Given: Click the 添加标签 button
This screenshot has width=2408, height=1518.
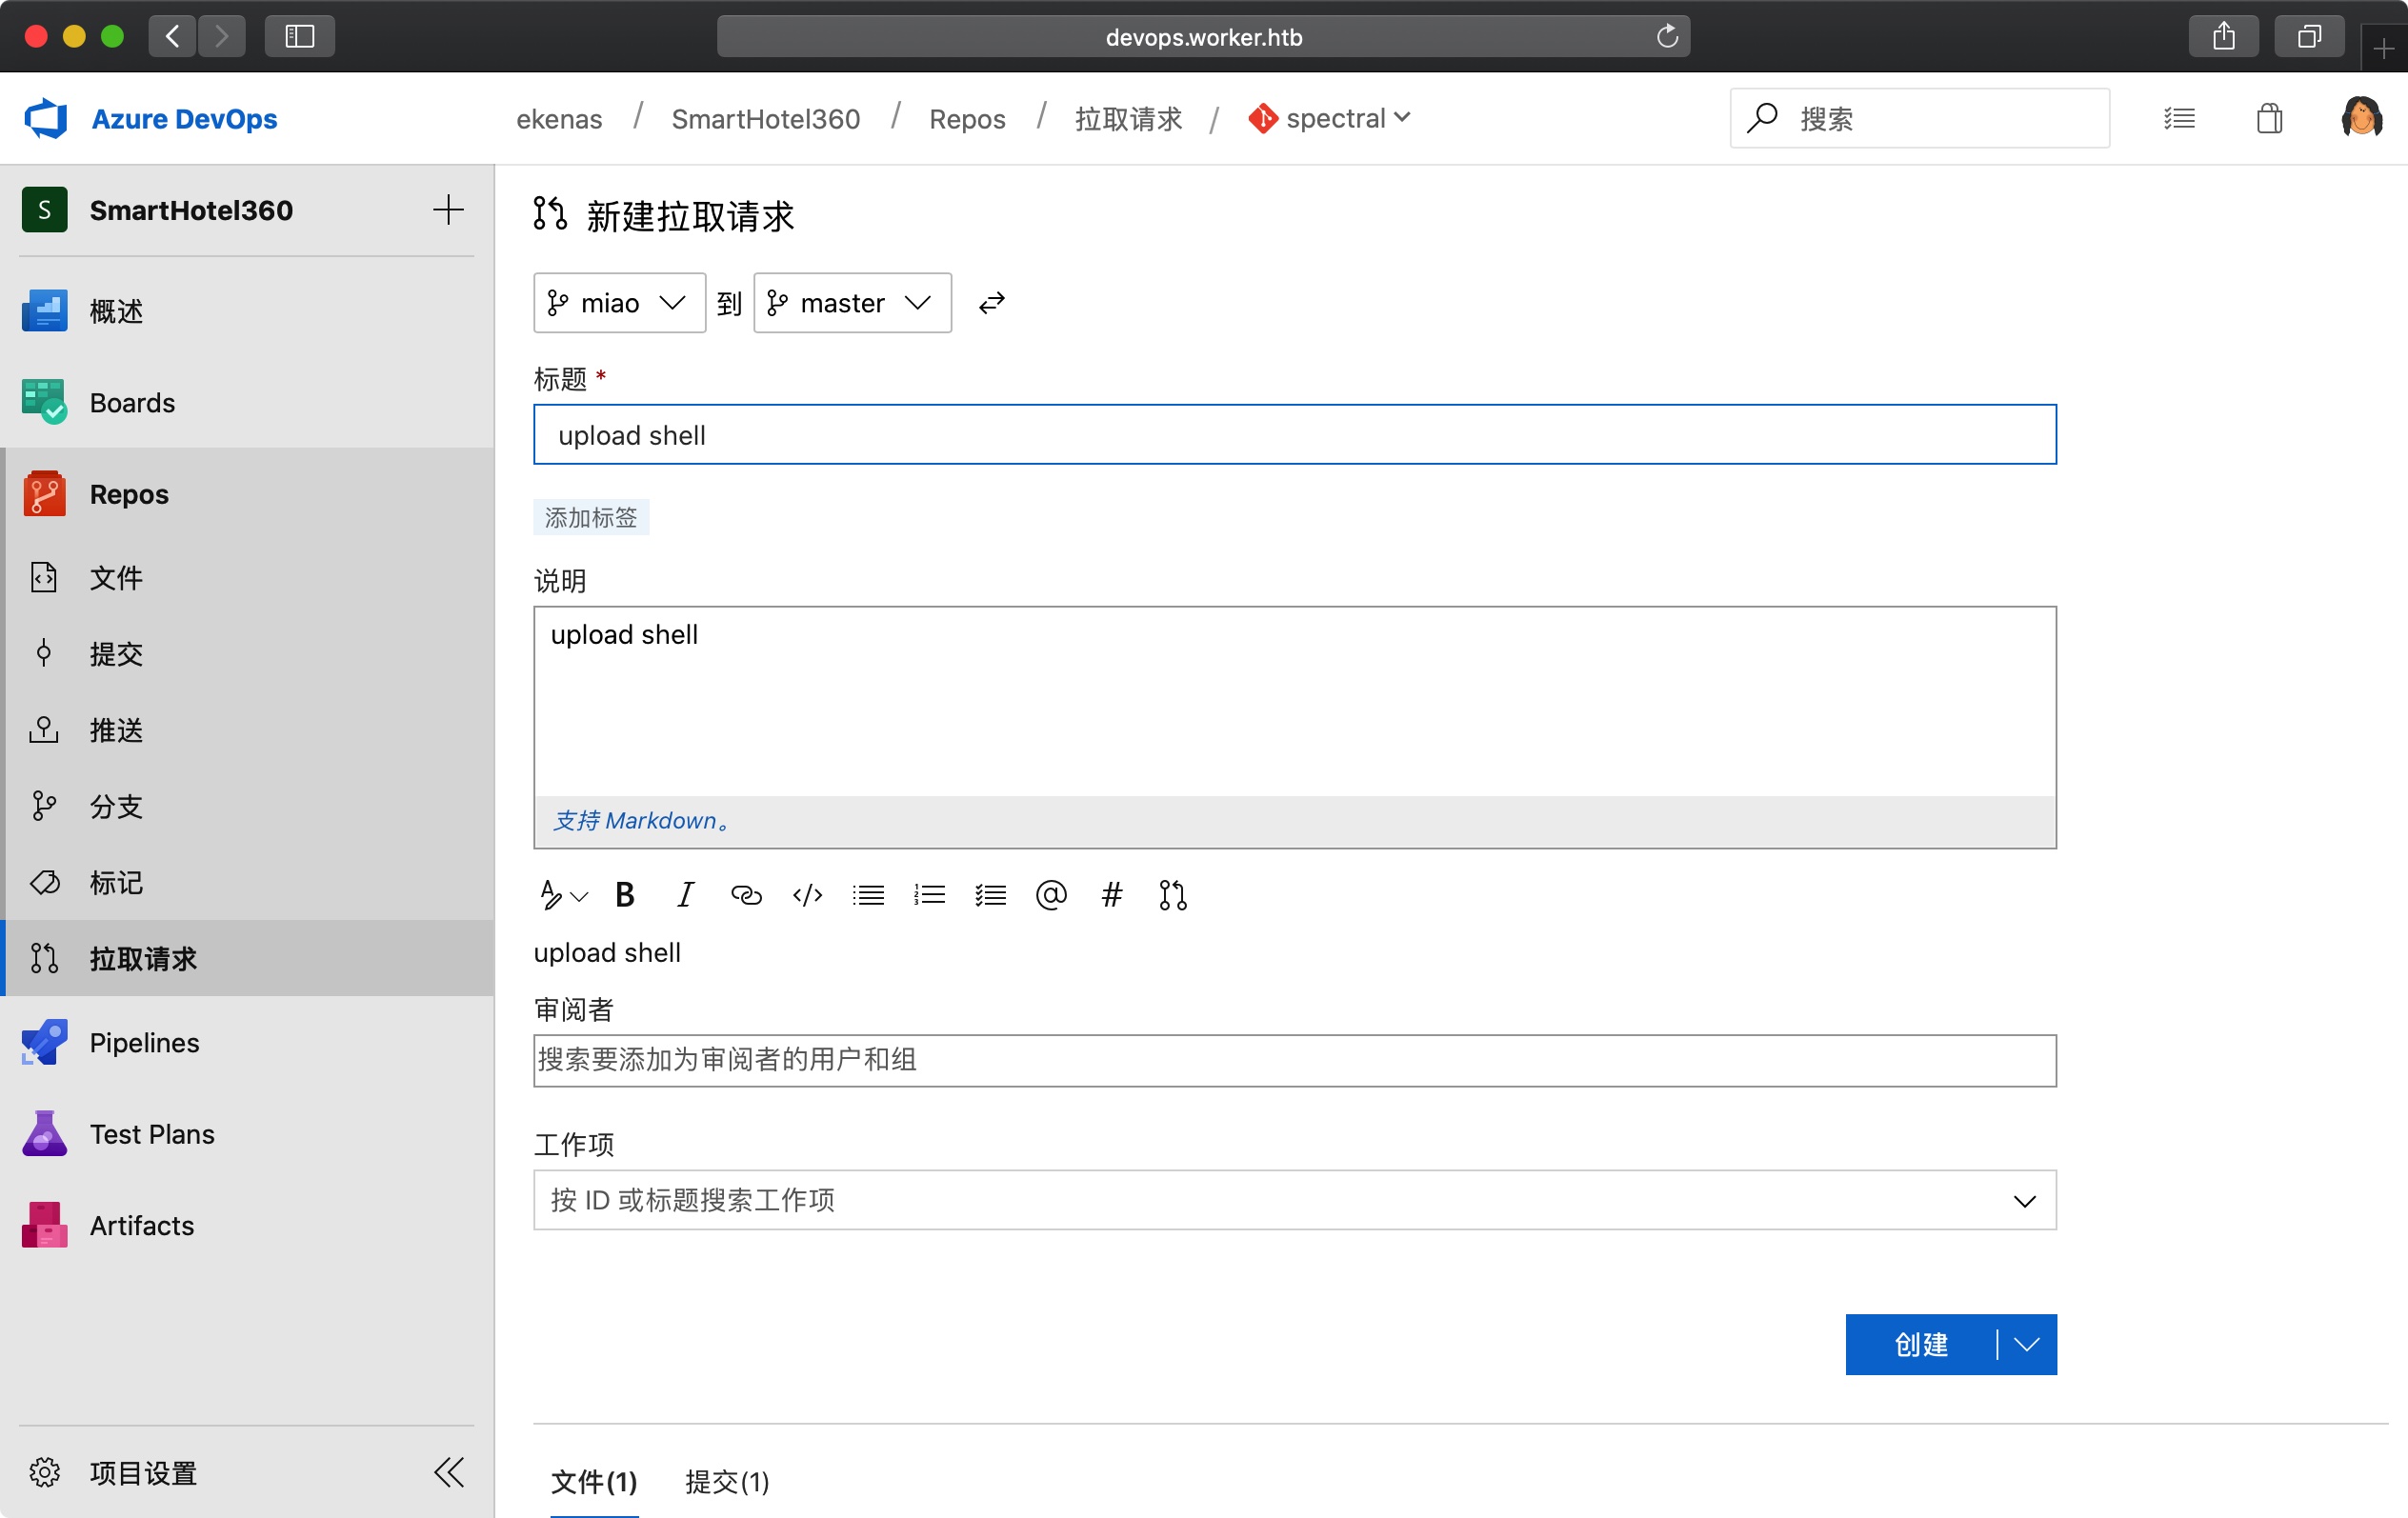Looking at the screenshot, I should coord(591,517).
